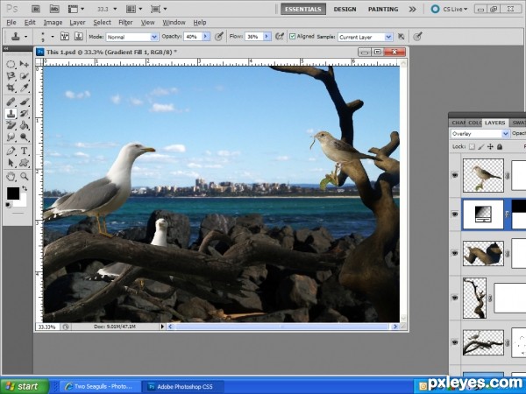526x394 pixels.
Task: Open the Opacity slider arrow at 40%
Action: [206, 37]
